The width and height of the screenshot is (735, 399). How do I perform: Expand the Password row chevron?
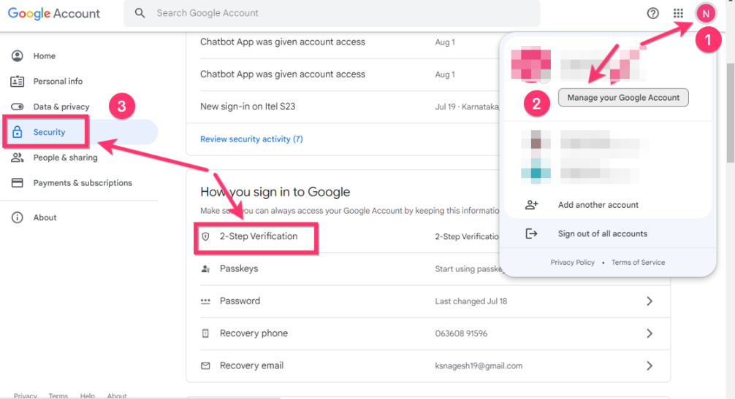[649, 301]
